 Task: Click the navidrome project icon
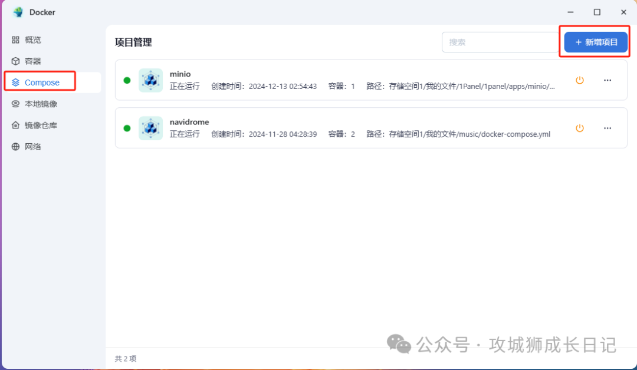coord(151,128)
